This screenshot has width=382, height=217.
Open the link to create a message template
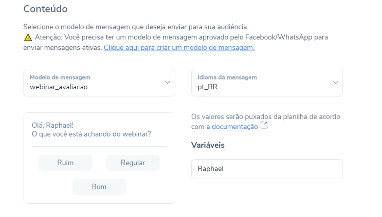point(179,48)
